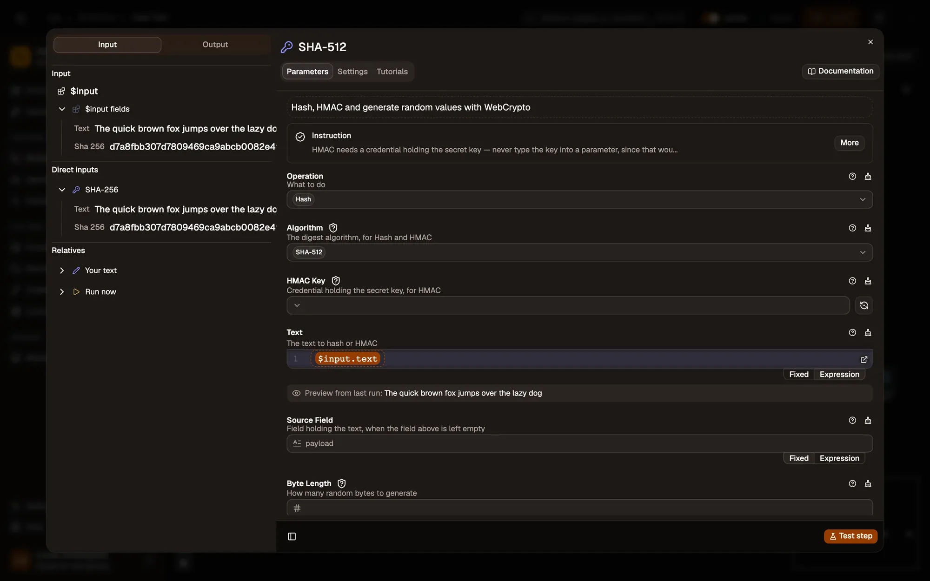The width and height of the screenshot is (930, 581).
Task: Open the Algorithm dropdown showing SHA-512
Action: click(x=579, y=252)
